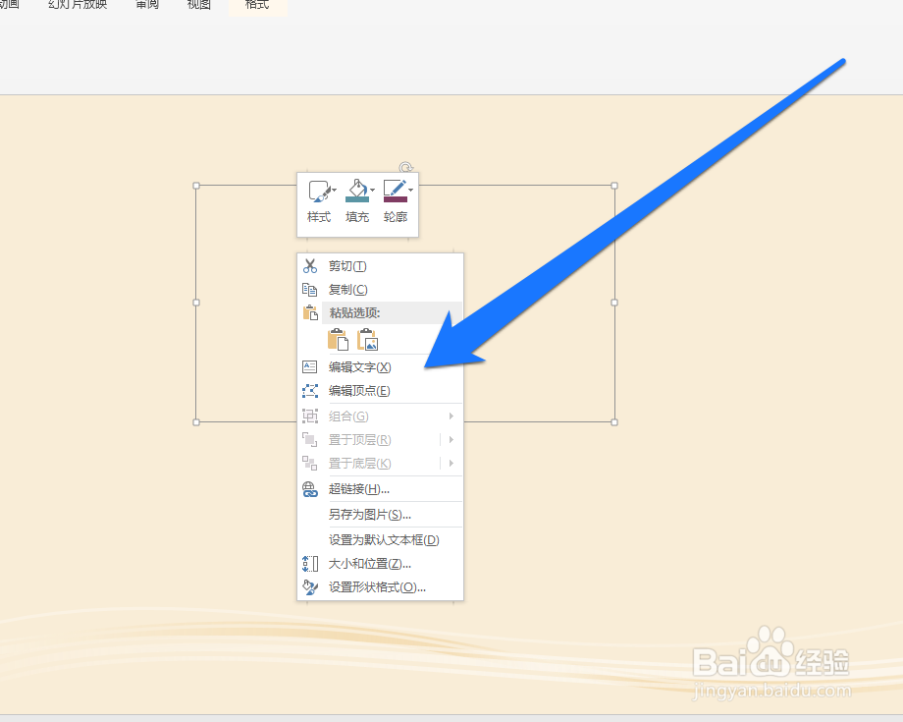Open 设置形状格式(O)... option

380,587
